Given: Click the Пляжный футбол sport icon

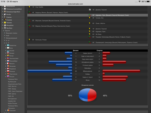Looking at the screenshot, I should pyautogui.click(x=5, y=12).
